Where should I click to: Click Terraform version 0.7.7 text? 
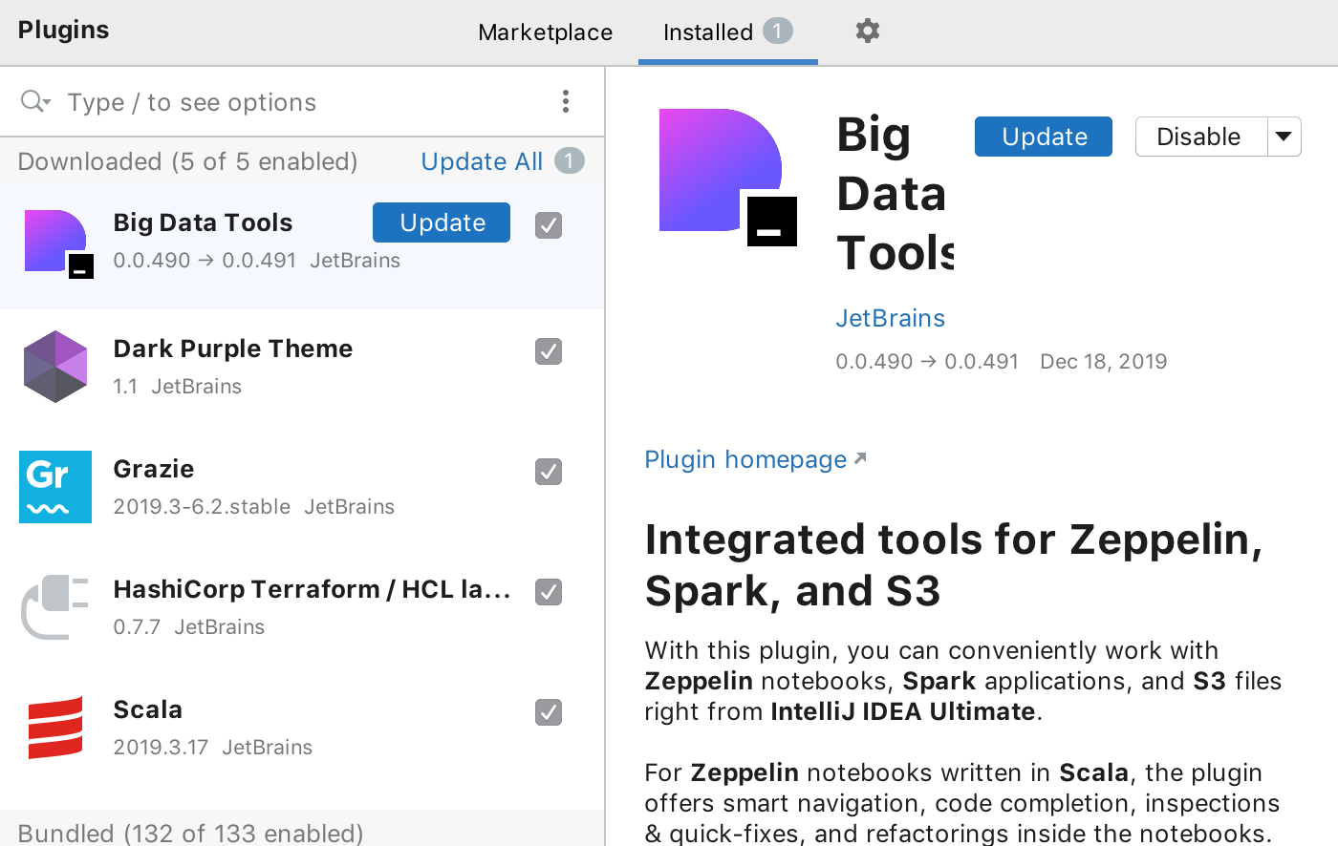coord(137,627)
